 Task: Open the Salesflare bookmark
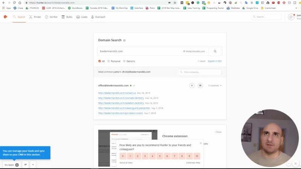[137, 8]
